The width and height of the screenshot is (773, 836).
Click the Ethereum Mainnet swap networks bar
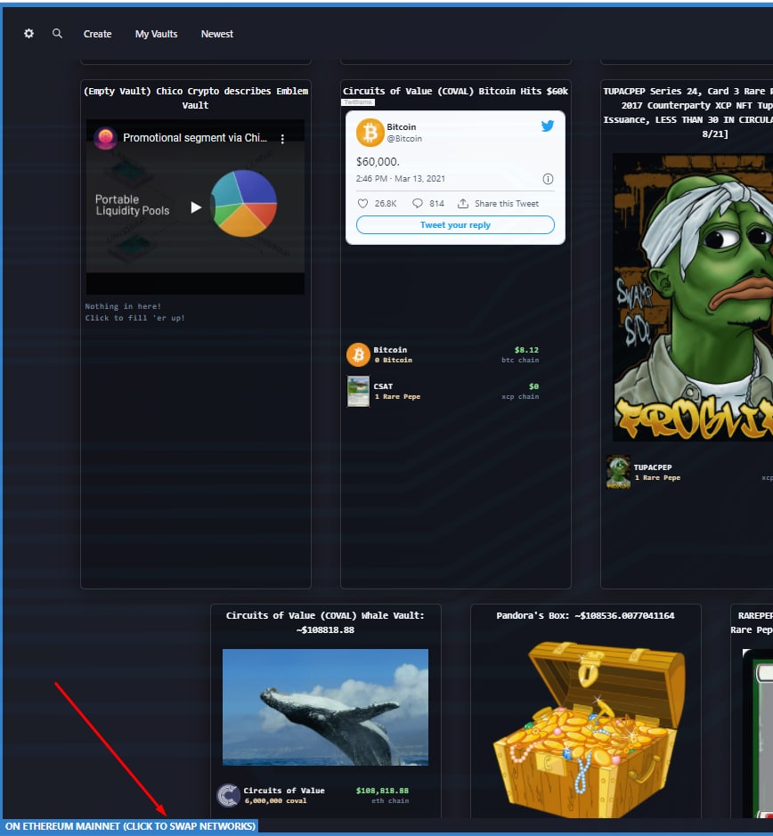[x=130, y=826]
